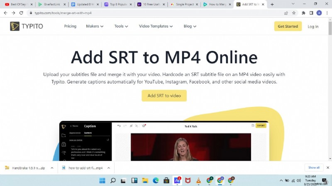Viewport: 332px width, 186px height.
Task: Select the Appearance tab in Caption panel
Action: point(75,133)
